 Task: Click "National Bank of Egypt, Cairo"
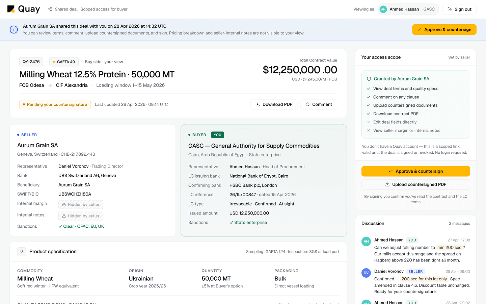(259, 176)
